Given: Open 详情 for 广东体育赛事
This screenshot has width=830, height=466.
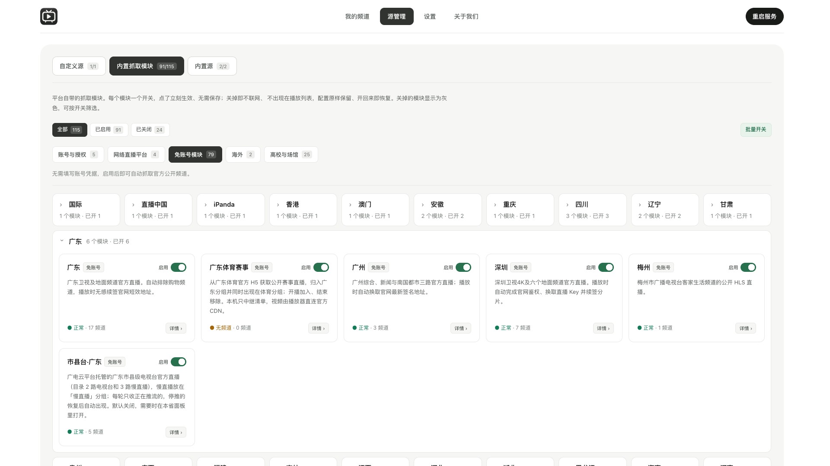Looking at the screenshot, I should tap(319, 328).
